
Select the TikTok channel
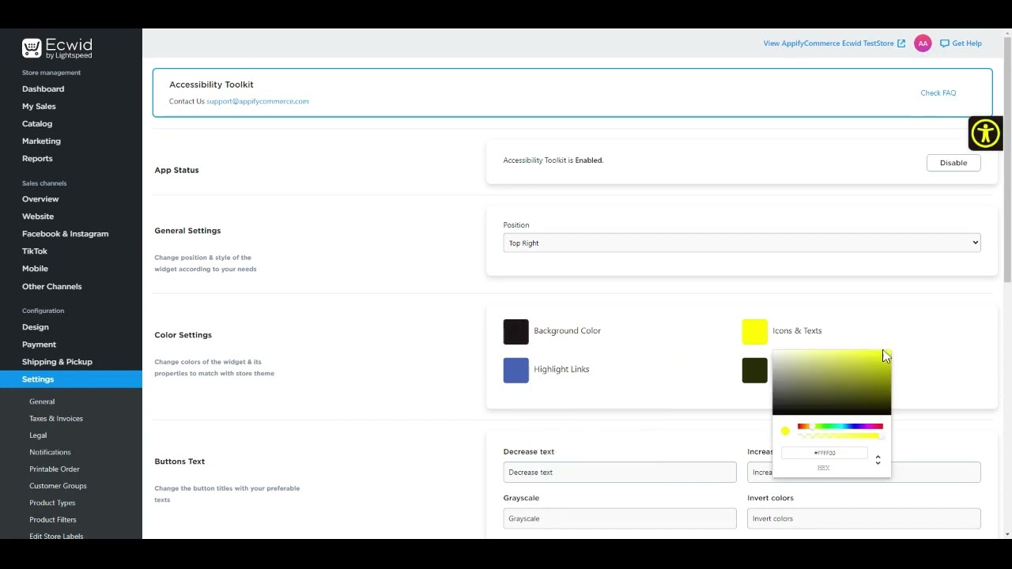(35, 251)
